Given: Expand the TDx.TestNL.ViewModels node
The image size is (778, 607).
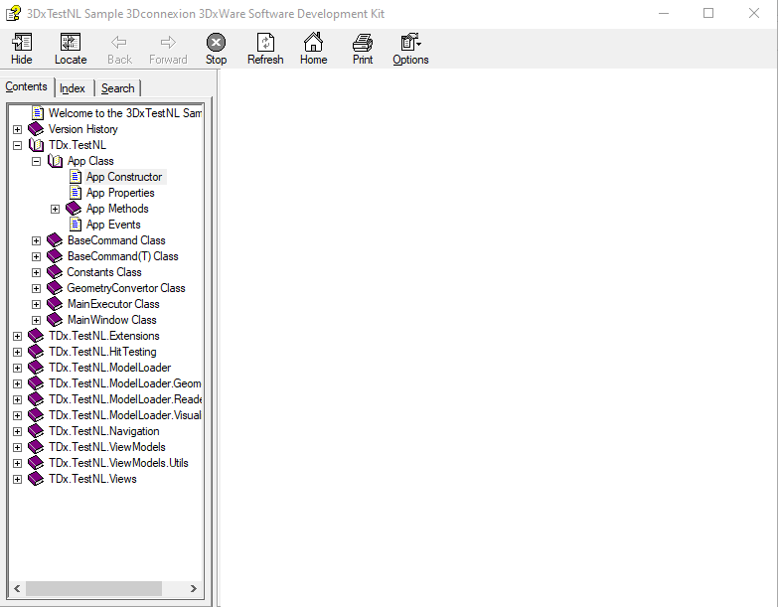Looking at the screenshot, I should (x=17, y=447).
